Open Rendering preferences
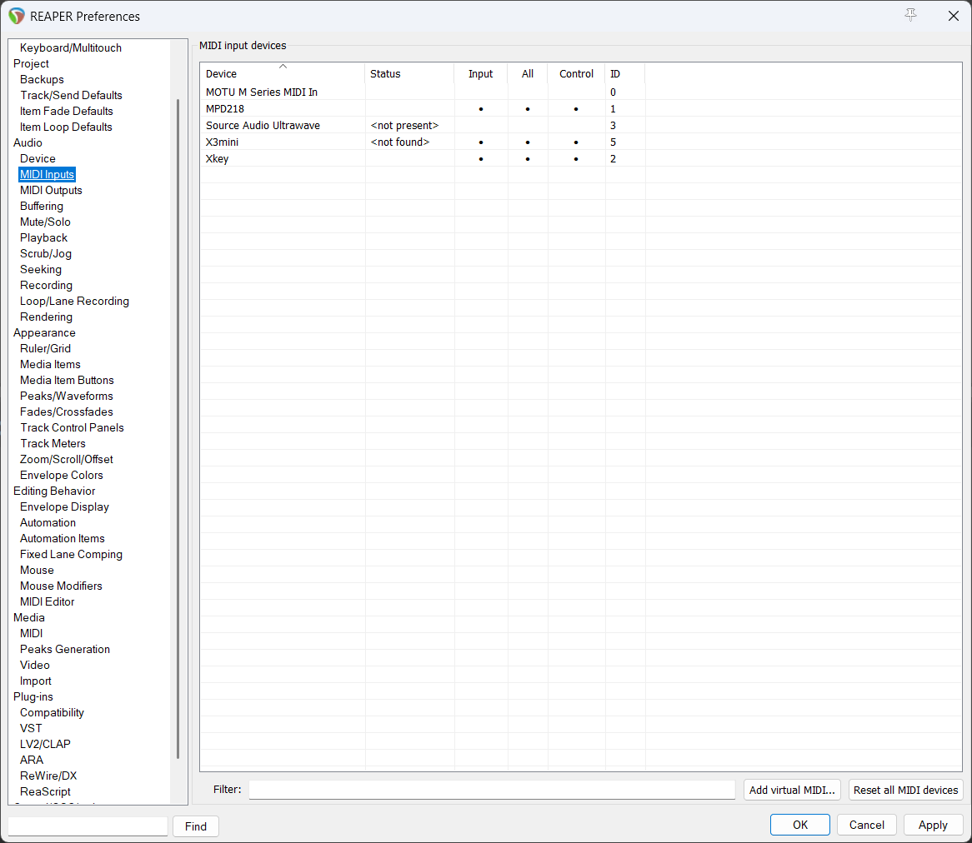Image resolution: width=972 pixels, height=843 pixels. (x=46, y=317)
